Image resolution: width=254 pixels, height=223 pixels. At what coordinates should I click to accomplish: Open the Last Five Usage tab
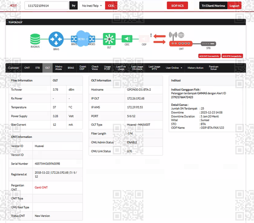(x=121, y=68)
